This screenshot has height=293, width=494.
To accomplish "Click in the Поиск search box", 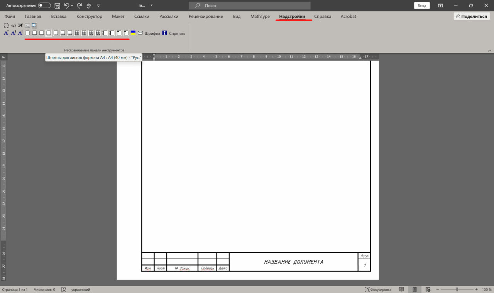I will click(x=250, y=6).
